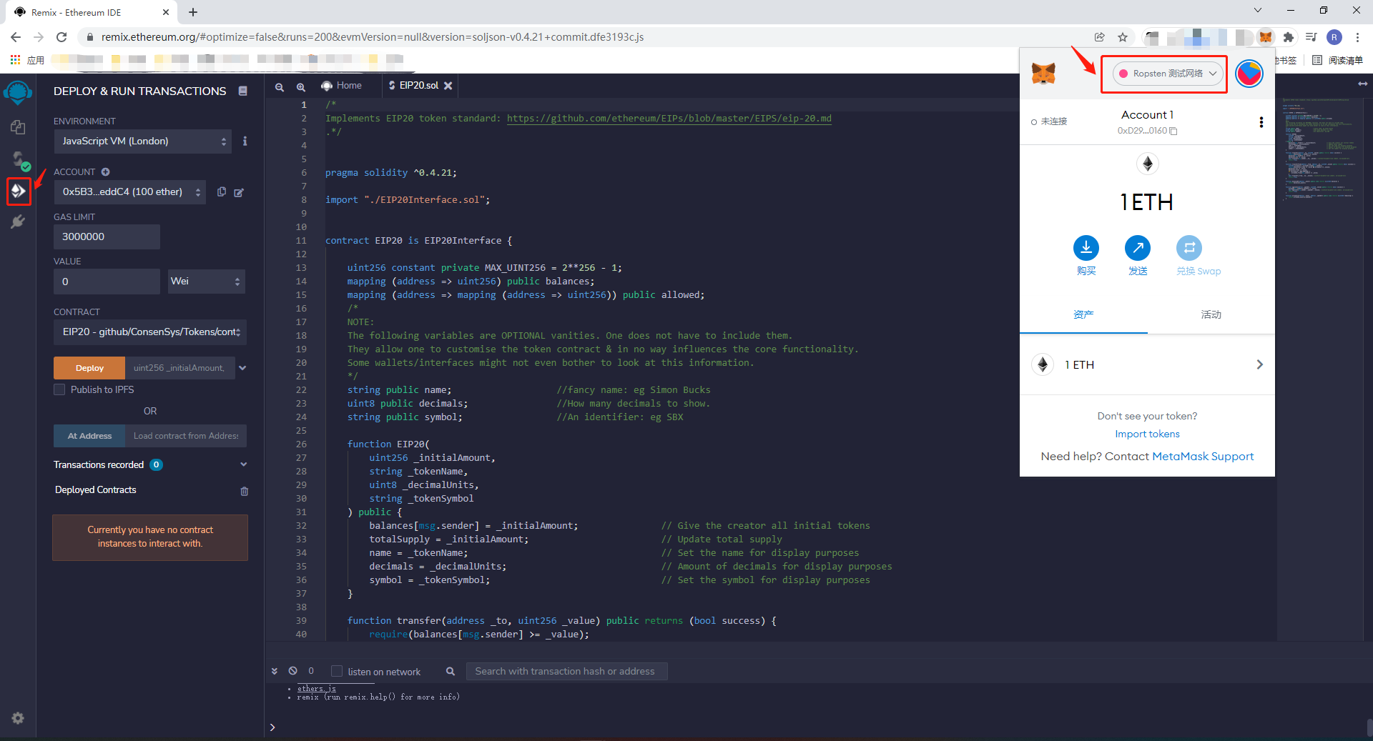The image size is (1373, 741).
Task: Click the MetaMask fox logo
Action: 1043,74
